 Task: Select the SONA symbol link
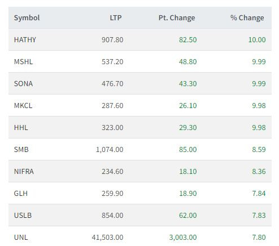(x=23, y=83)
